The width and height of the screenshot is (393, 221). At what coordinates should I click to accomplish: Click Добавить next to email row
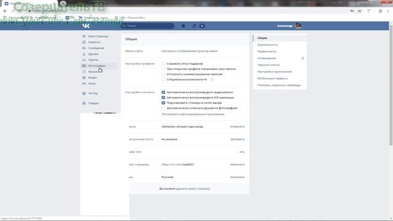tap(238, 139)
